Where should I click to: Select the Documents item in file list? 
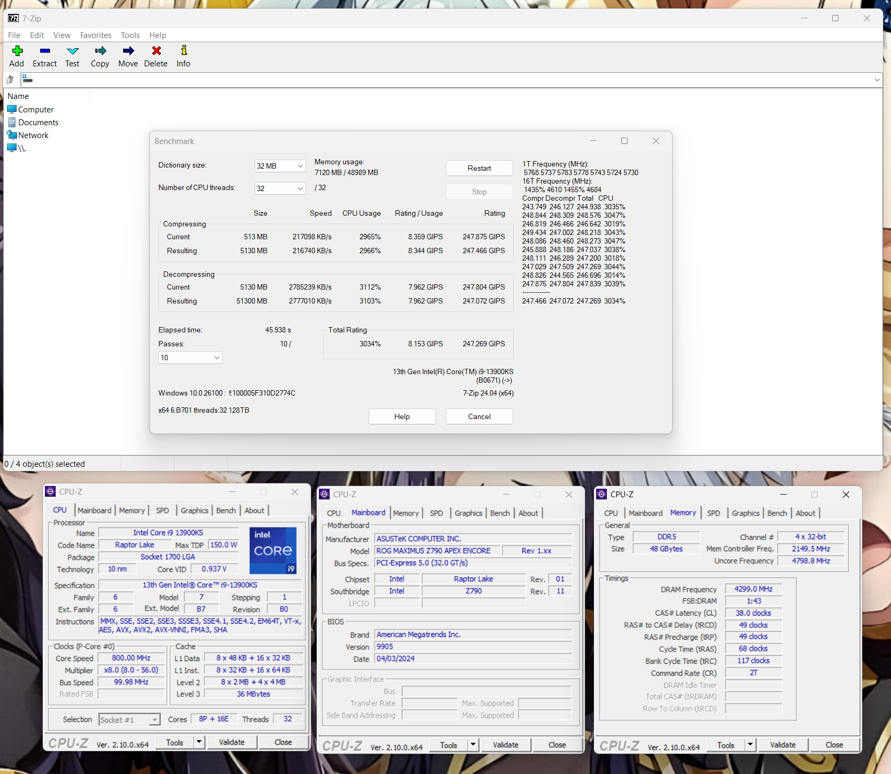(x=33, y=122)
